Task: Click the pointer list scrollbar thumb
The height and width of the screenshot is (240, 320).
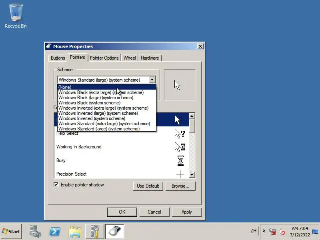Action: pos(192,126)
